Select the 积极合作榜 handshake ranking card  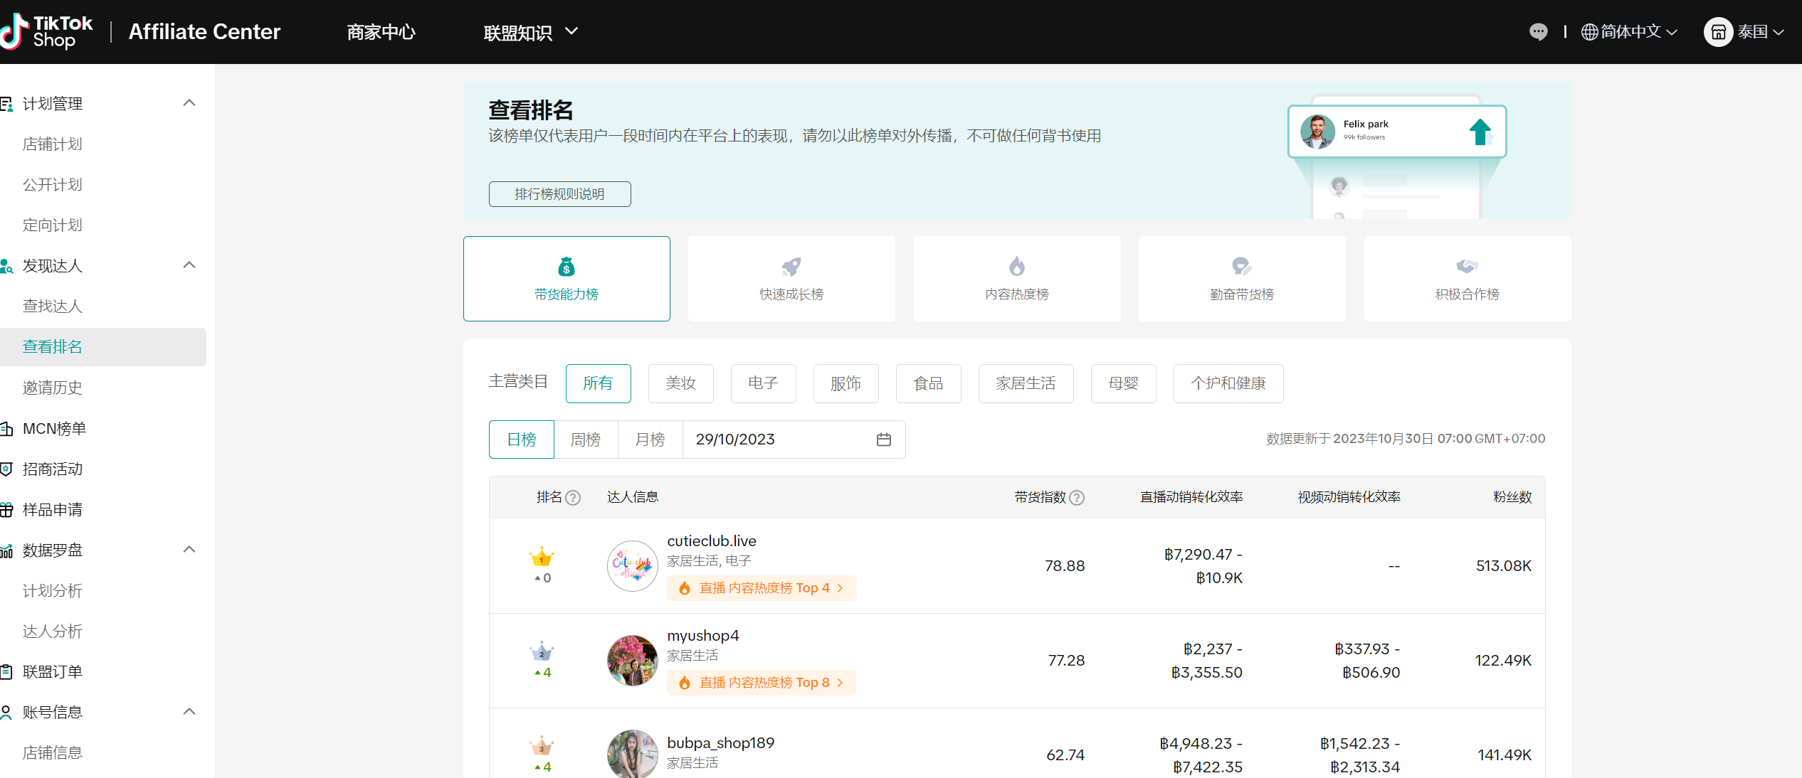click(1467, 279)
